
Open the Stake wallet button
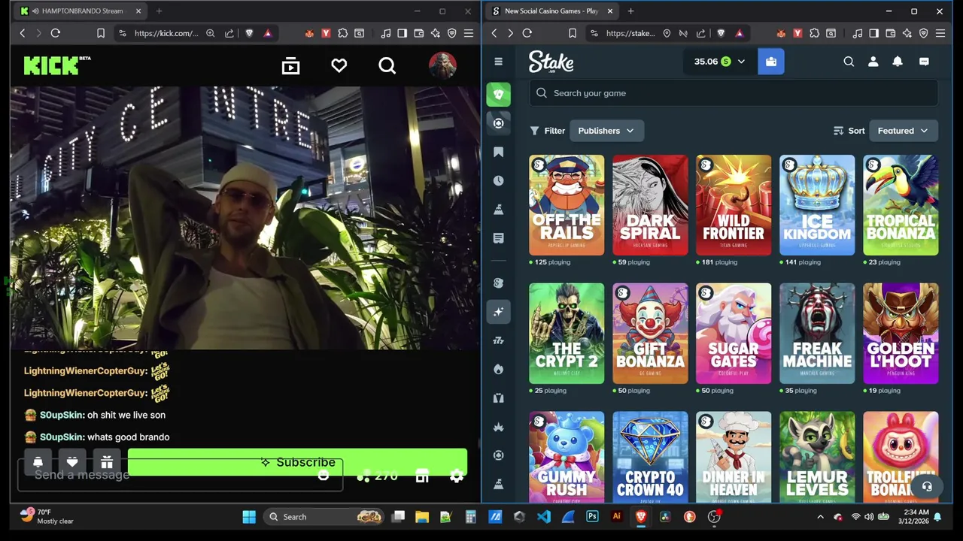[771, 62]
